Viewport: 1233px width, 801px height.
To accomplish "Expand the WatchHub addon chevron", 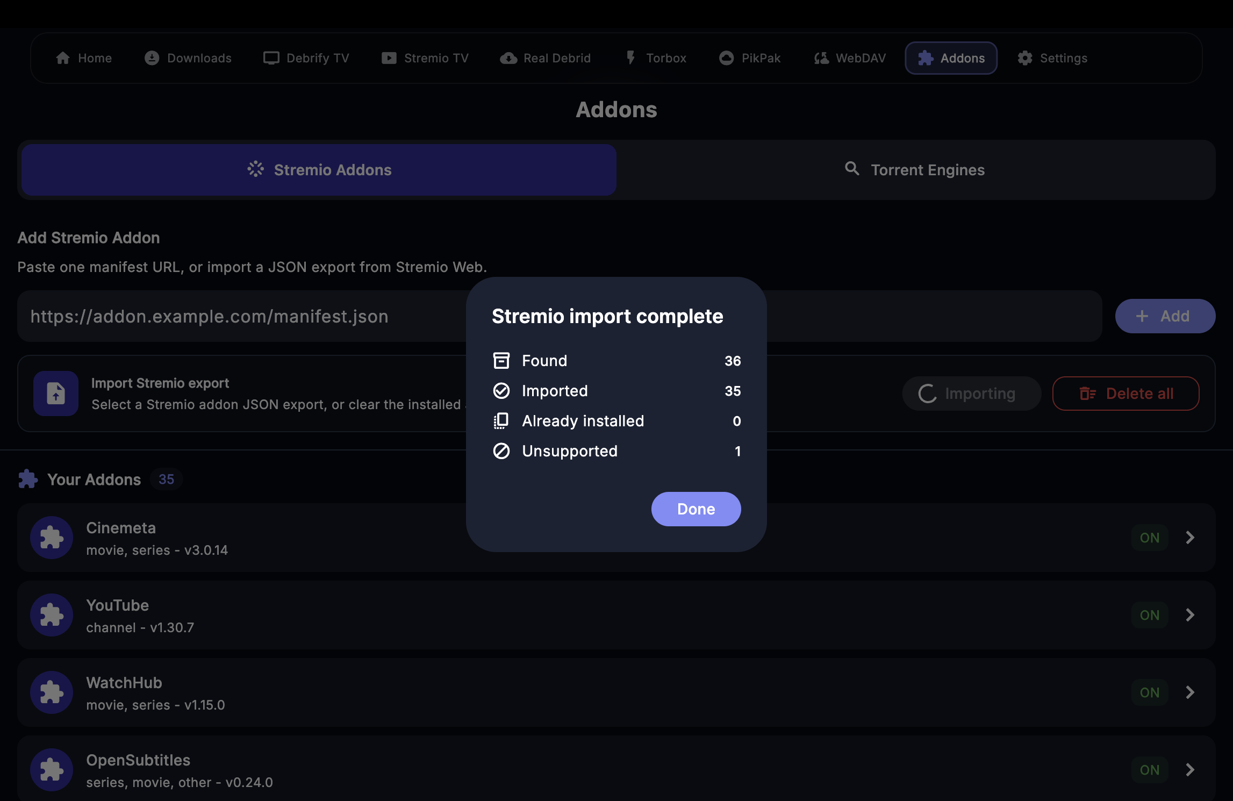I will pyautogui.click(x=1191, y=692).
